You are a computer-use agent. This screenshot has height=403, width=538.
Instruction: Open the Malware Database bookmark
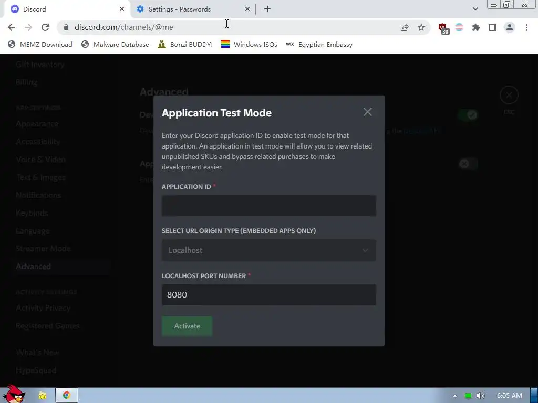pos(115,44)
